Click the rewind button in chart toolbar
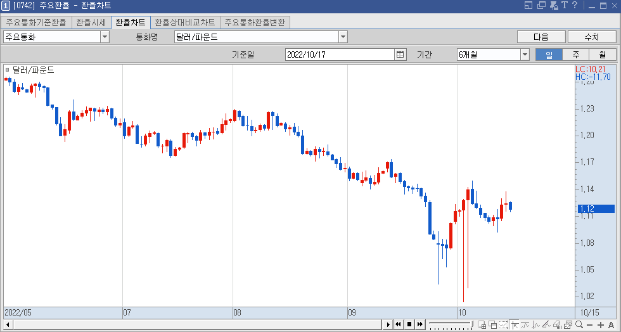 pyautogui.click(x=399, y=324)
